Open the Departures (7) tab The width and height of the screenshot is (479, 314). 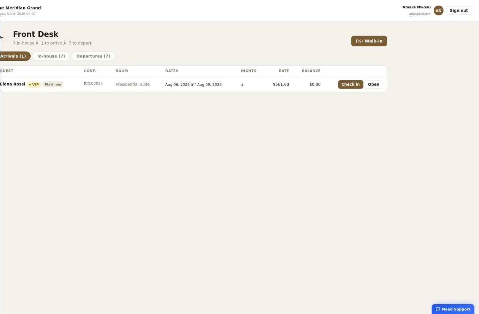(93, 56)
